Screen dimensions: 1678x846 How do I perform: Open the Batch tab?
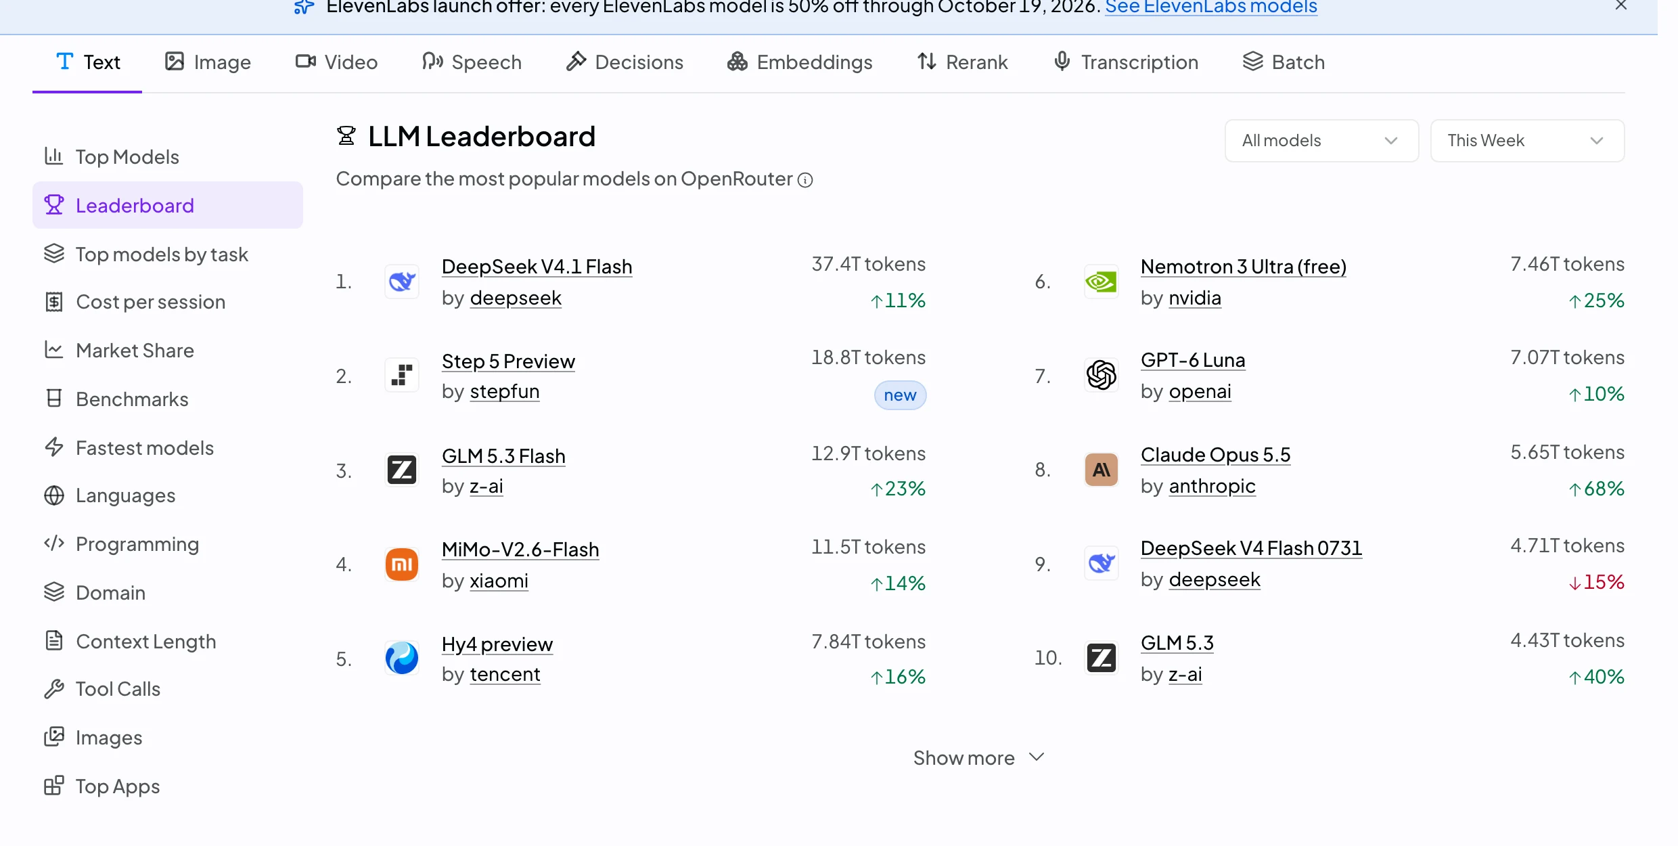(1284, 62)
